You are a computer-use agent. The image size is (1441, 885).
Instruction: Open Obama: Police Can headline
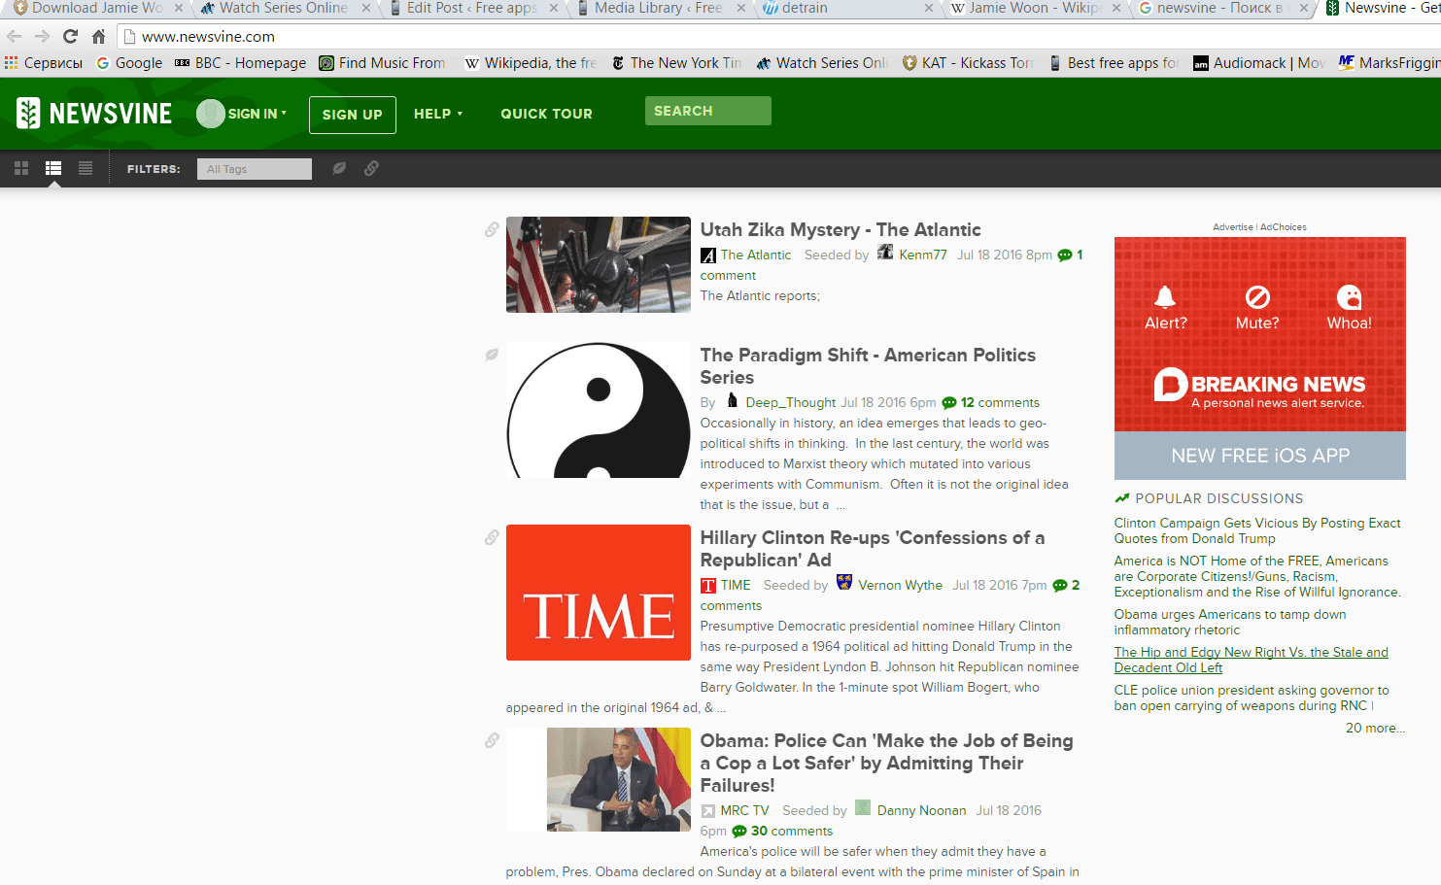(886, 764)
